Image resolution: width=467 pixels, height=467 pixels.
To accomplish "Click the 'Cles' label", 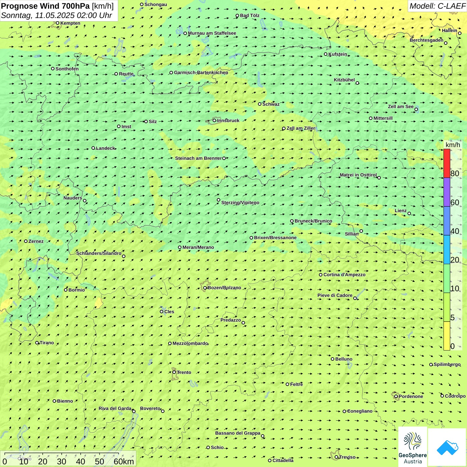I will [x=169, y=312].
